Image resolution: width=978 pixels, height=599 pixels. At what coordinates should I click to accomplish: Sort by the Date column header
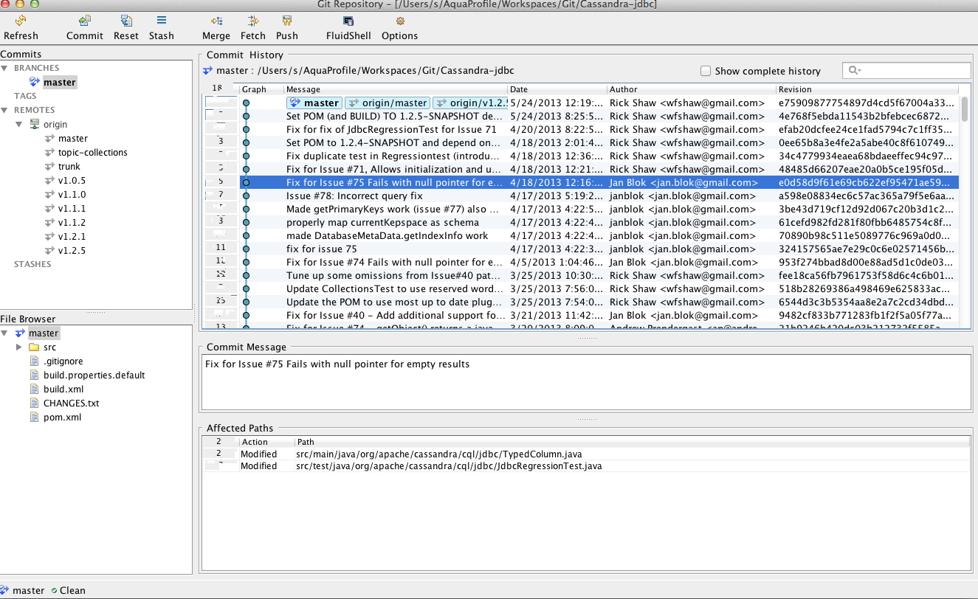click(x=557, y=89)
